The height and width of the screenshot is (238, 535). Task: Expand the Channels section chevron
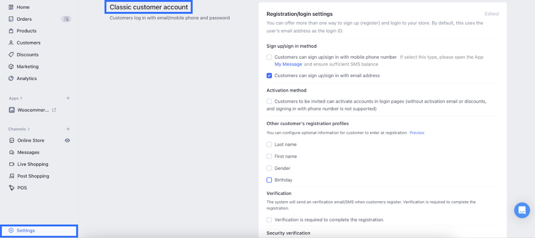tap(28, 129)
